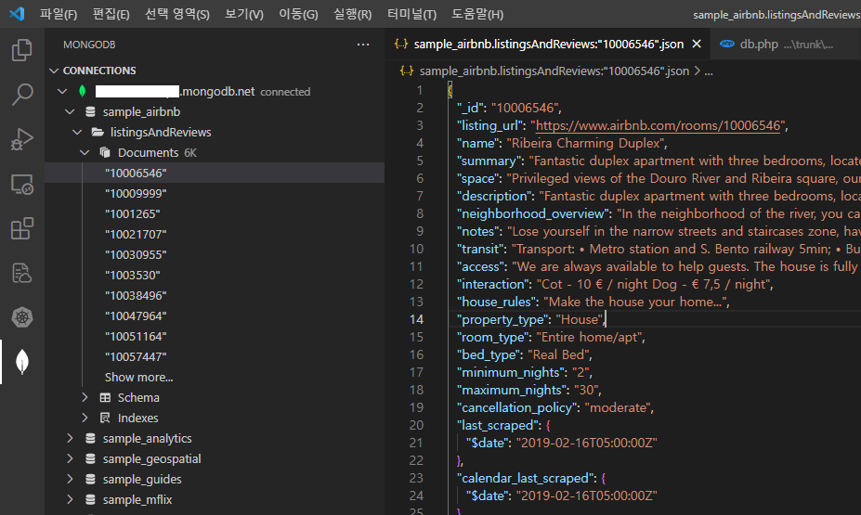Click the sample_analytics database icon

(x=91, y=438)
